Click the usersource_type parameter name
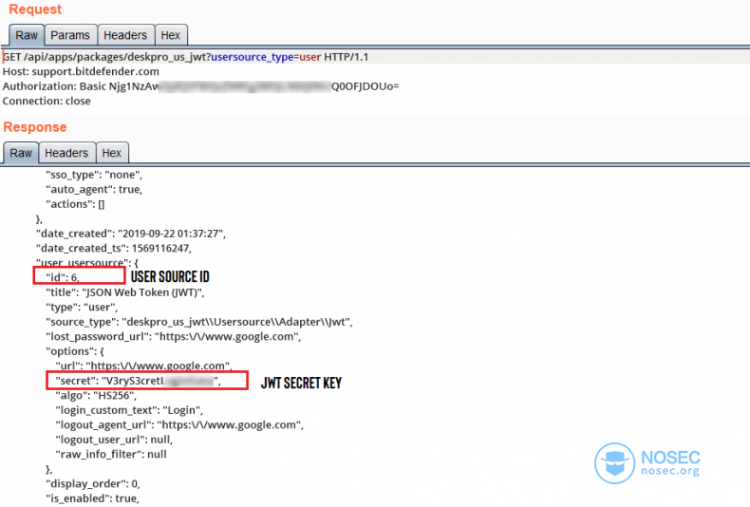 (253, 57)
